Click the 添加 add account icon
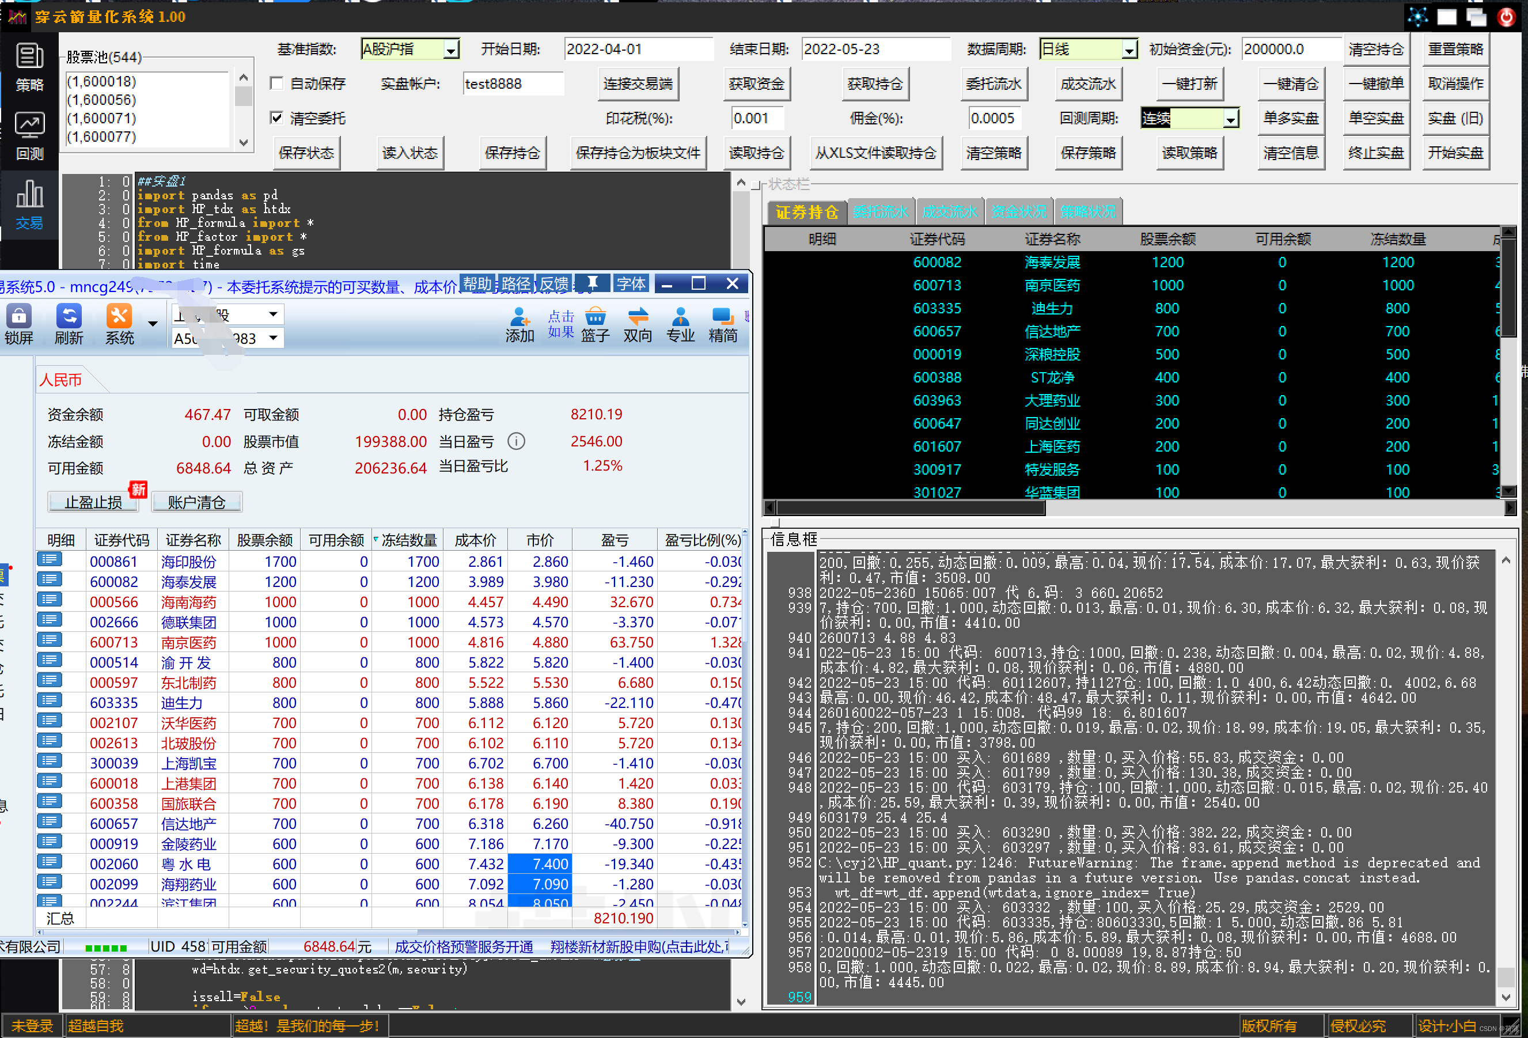 pyautogui.click(x=520, y=325)
